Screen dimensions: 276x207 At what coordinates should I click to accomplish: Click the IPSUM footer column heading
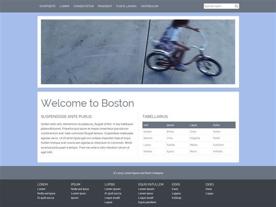tap(76, 185)
